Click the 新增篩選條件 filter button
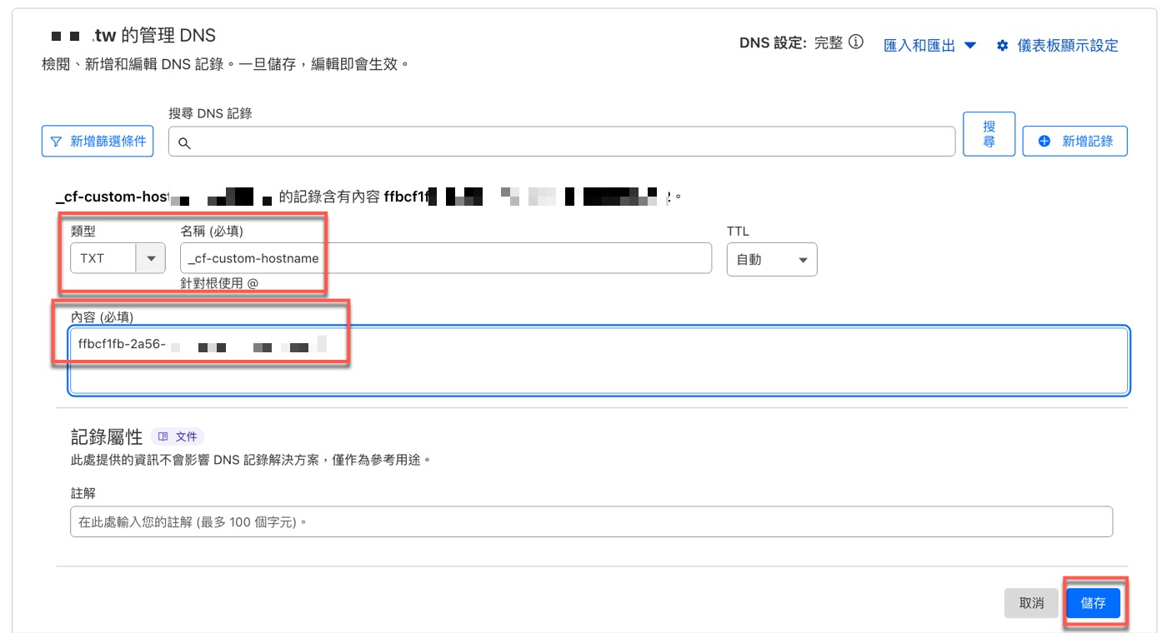 point(98,141)
